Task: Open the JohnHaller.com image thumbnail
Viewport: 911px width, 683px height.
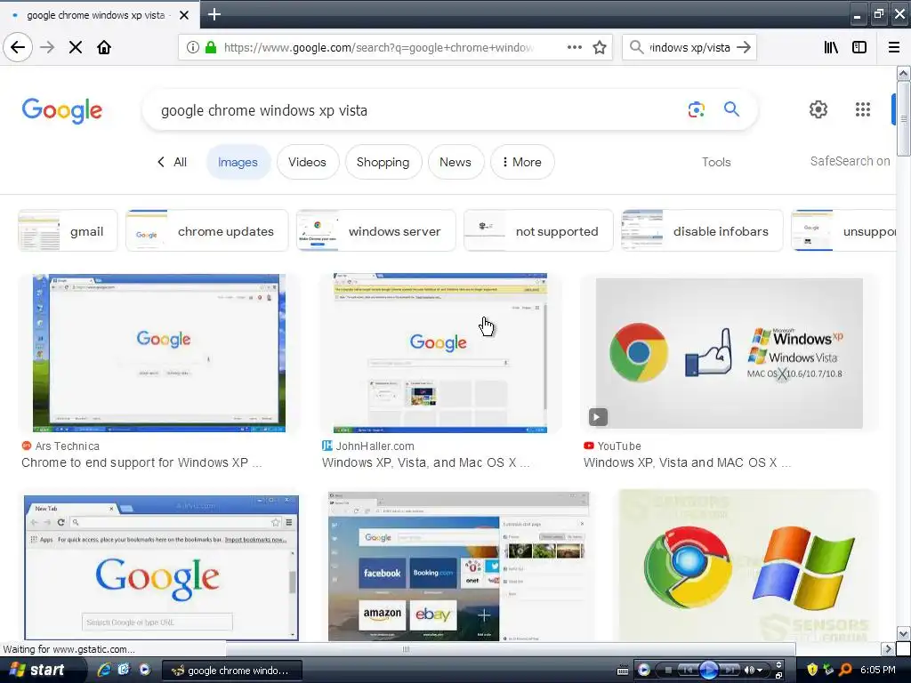Action: (x=440, y=353)
